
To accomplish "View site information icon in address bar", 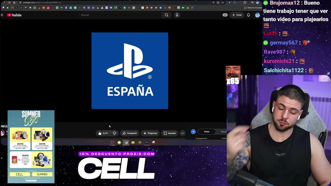I will click(x=20, y=3).
